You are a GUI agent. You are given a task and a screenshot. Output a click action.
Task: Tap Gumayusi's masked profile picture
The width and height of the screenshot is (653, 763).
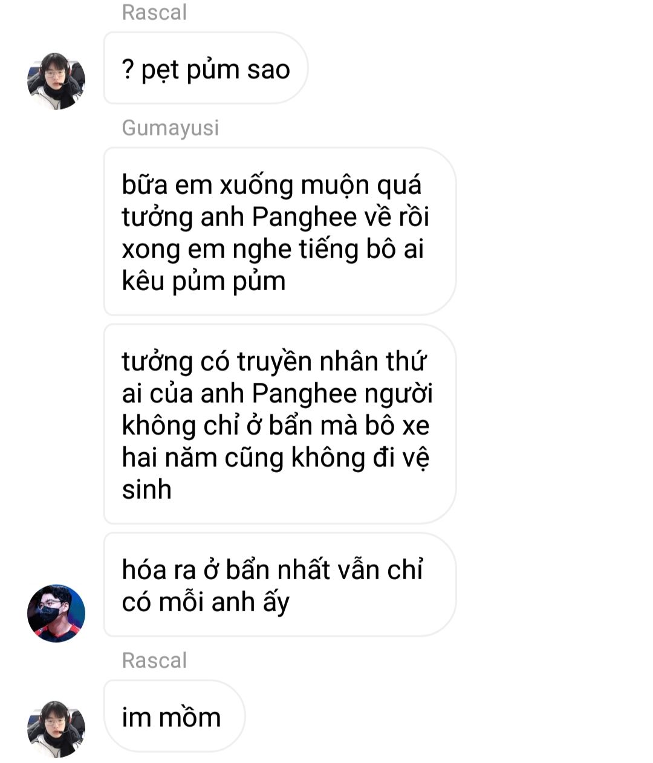point(56,613)
